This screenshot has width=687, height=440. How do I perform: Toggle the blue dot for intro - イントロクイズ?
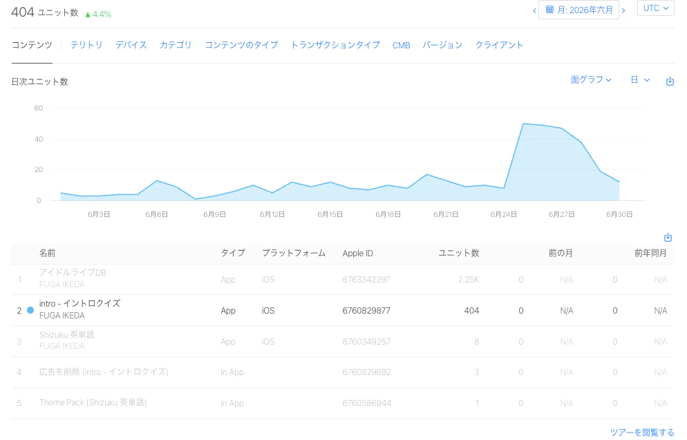click(30, 310)
